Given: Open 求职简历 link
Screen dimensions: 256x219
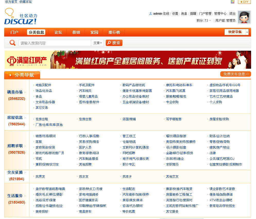Looking at the screenshot, I should 172,164.
